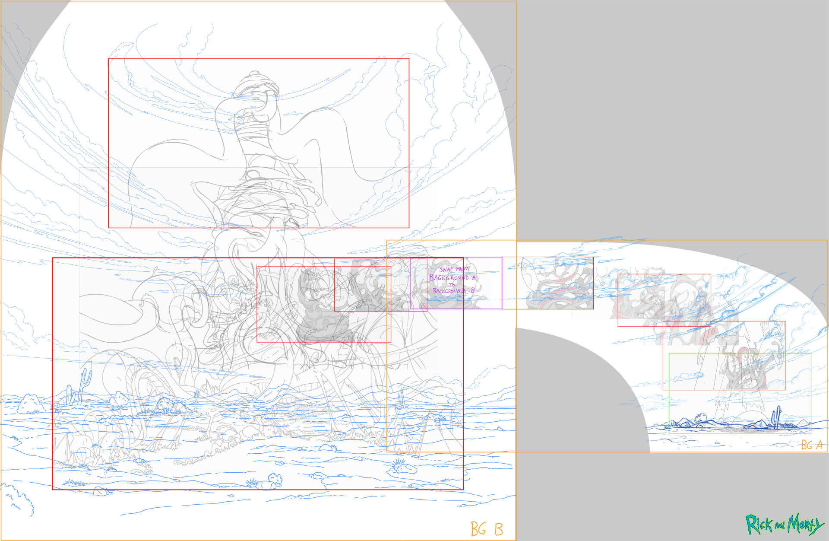
Task: Click the purple Swap From Background note
Action: pos(452,280)
